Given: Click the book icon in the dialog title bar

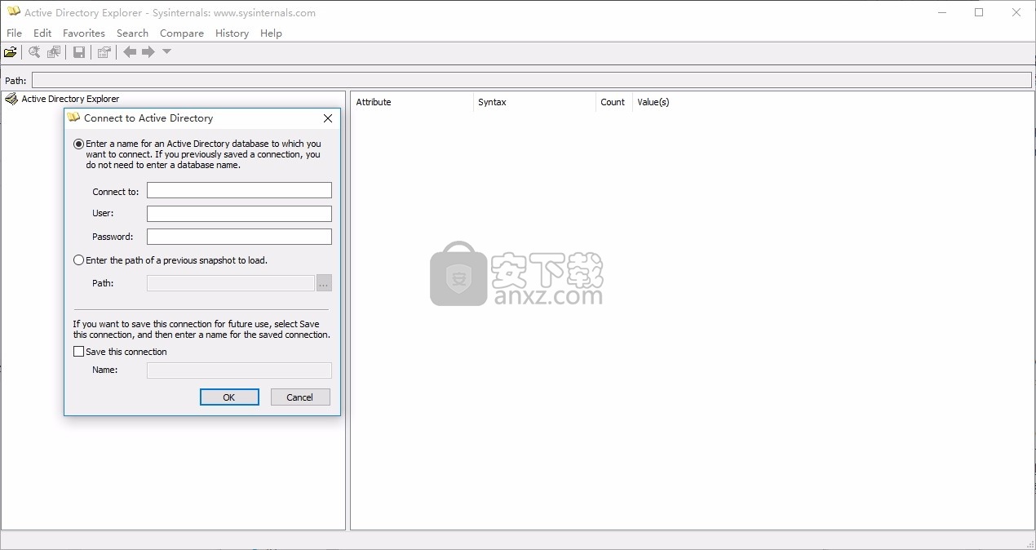Looking at the screenshot, I should pyautogui.click(x=74, y=118).
